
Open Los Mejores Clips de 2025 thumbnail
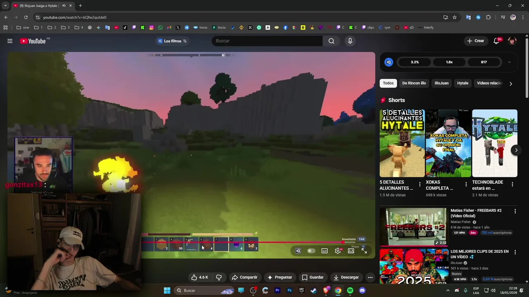pos(413,266)
